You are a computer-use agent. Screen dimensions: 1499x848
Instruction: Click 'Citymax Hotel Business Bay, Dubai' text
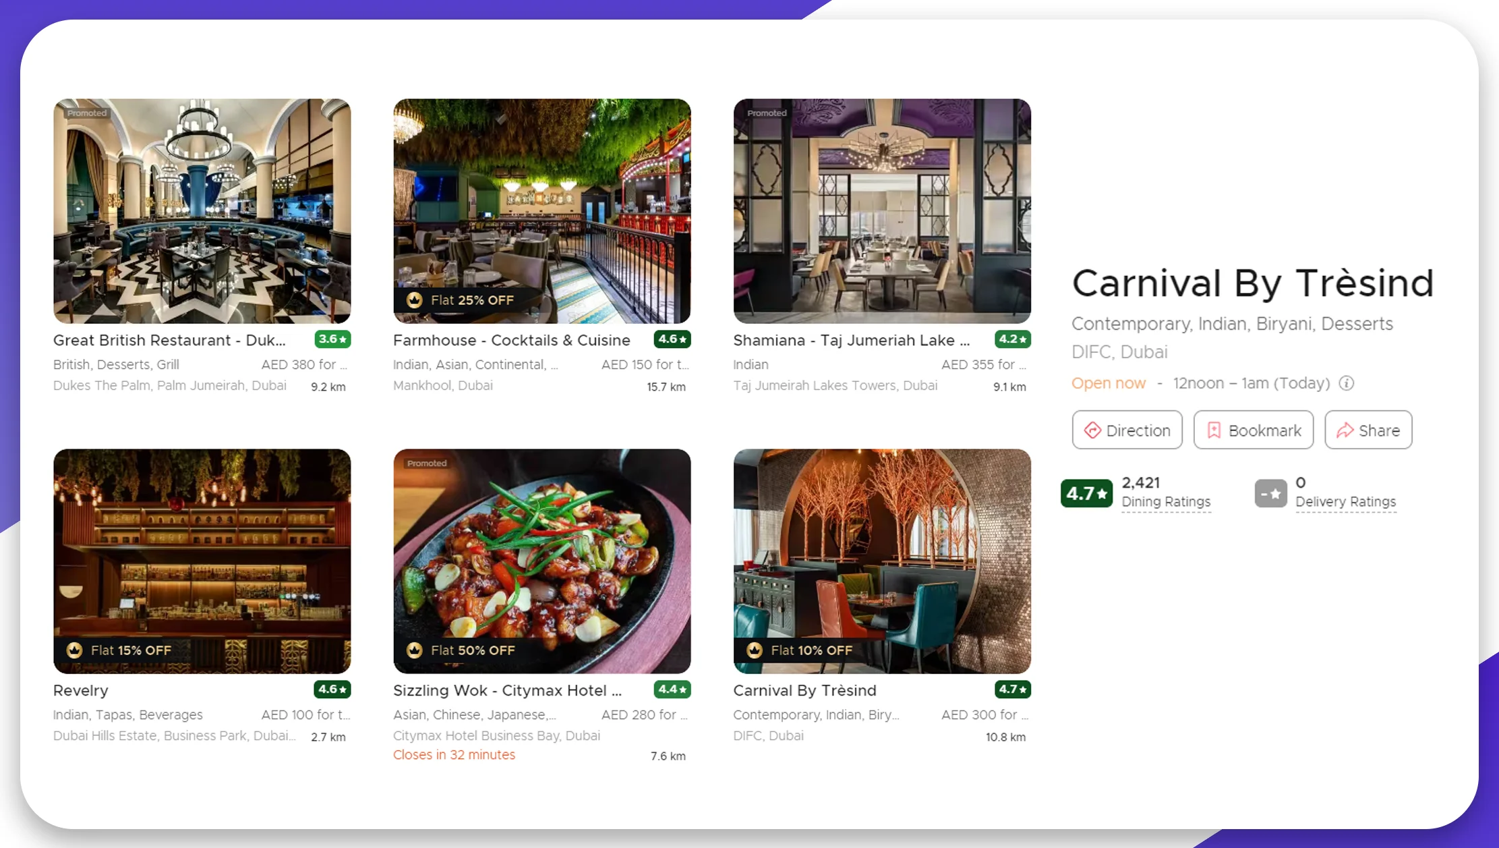click(x=496, y=735)
